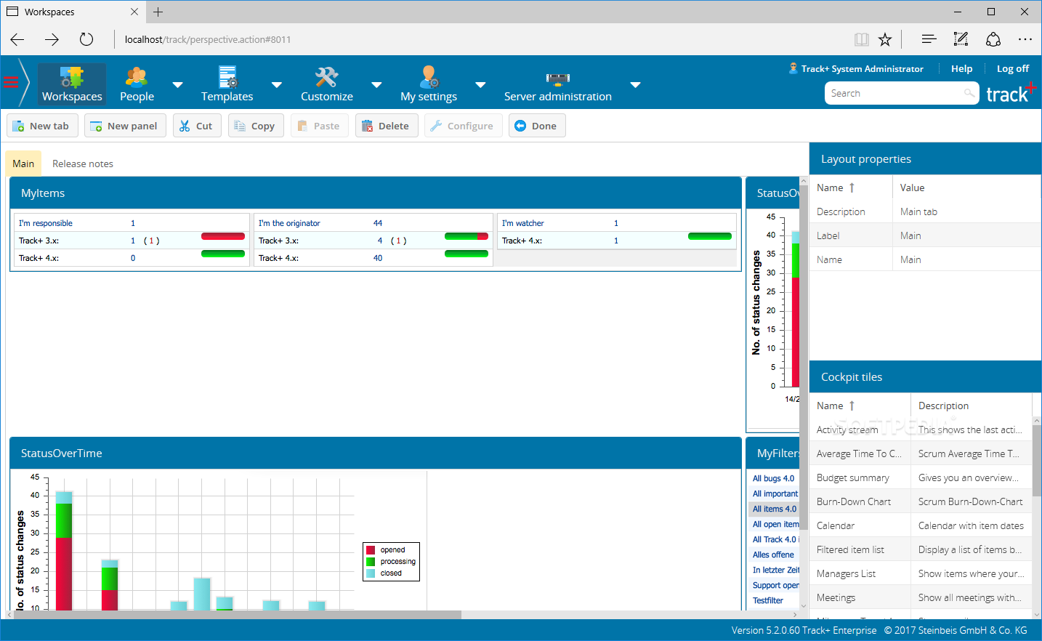Refresh the page with reload icon
The image size is (1042, 641).
click(86, 39)
